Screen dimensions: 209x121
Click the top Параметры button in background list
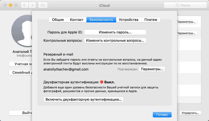coord(187,22)
